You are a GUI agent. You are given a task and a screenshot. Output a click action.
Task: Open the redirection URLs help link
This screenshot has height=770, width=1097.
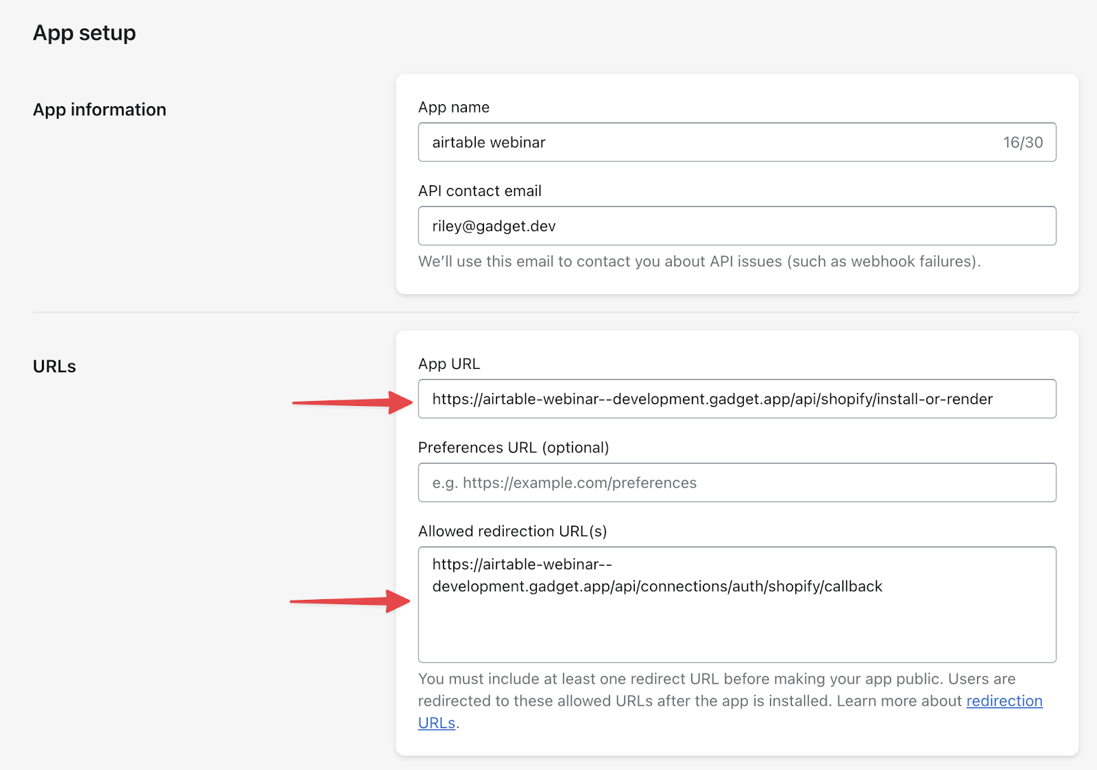(x=1004, y=701)
